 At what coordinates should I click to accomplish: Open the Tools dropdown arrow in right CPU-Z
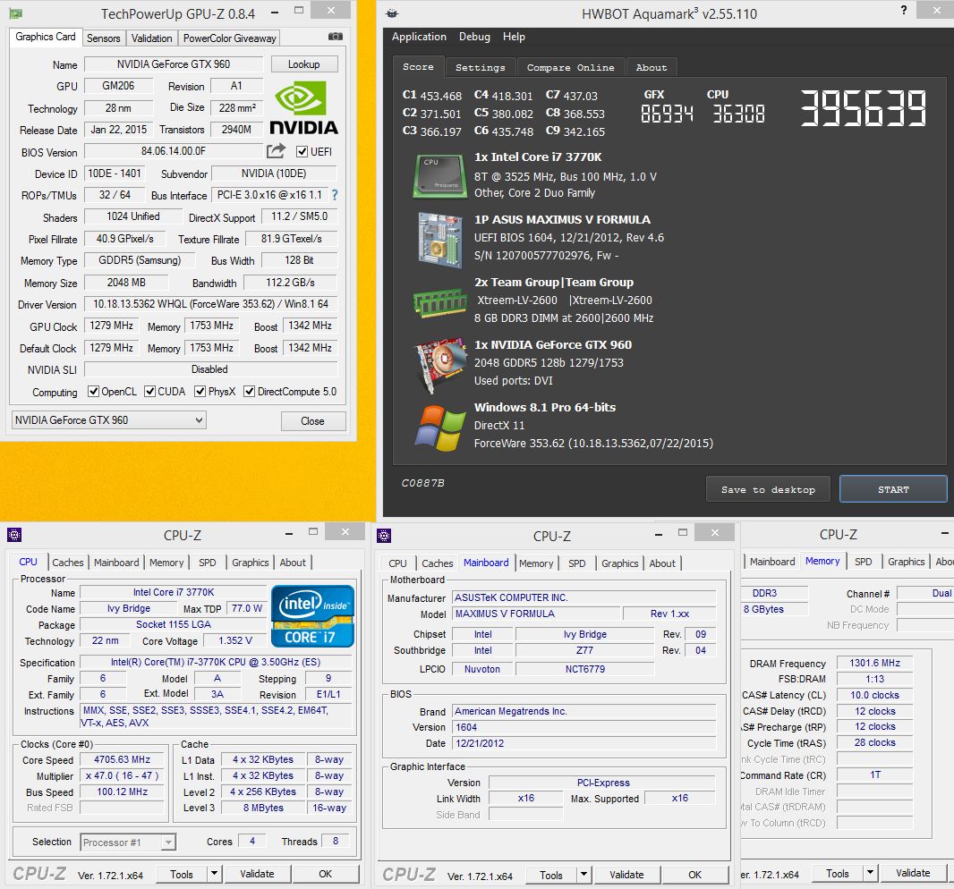pos(871,873)
